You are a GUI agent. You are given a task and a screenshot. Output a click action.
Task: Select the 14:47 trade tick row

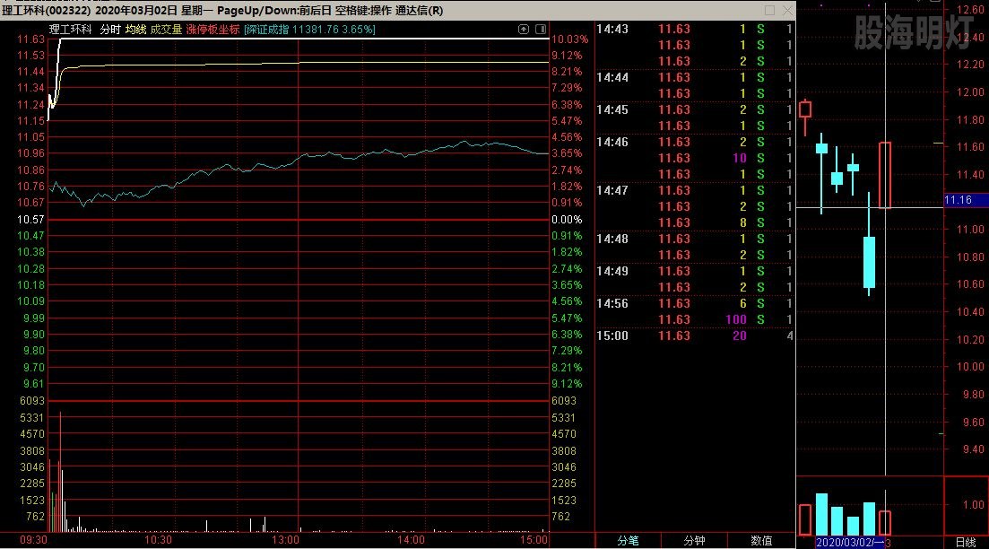[694, 190]
